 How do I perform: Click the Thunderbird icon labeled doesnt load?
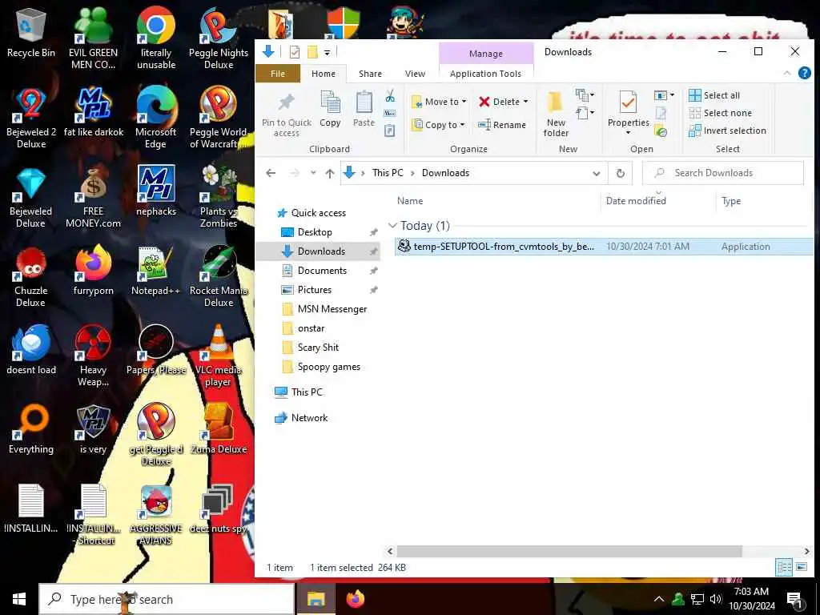point(31,351)
